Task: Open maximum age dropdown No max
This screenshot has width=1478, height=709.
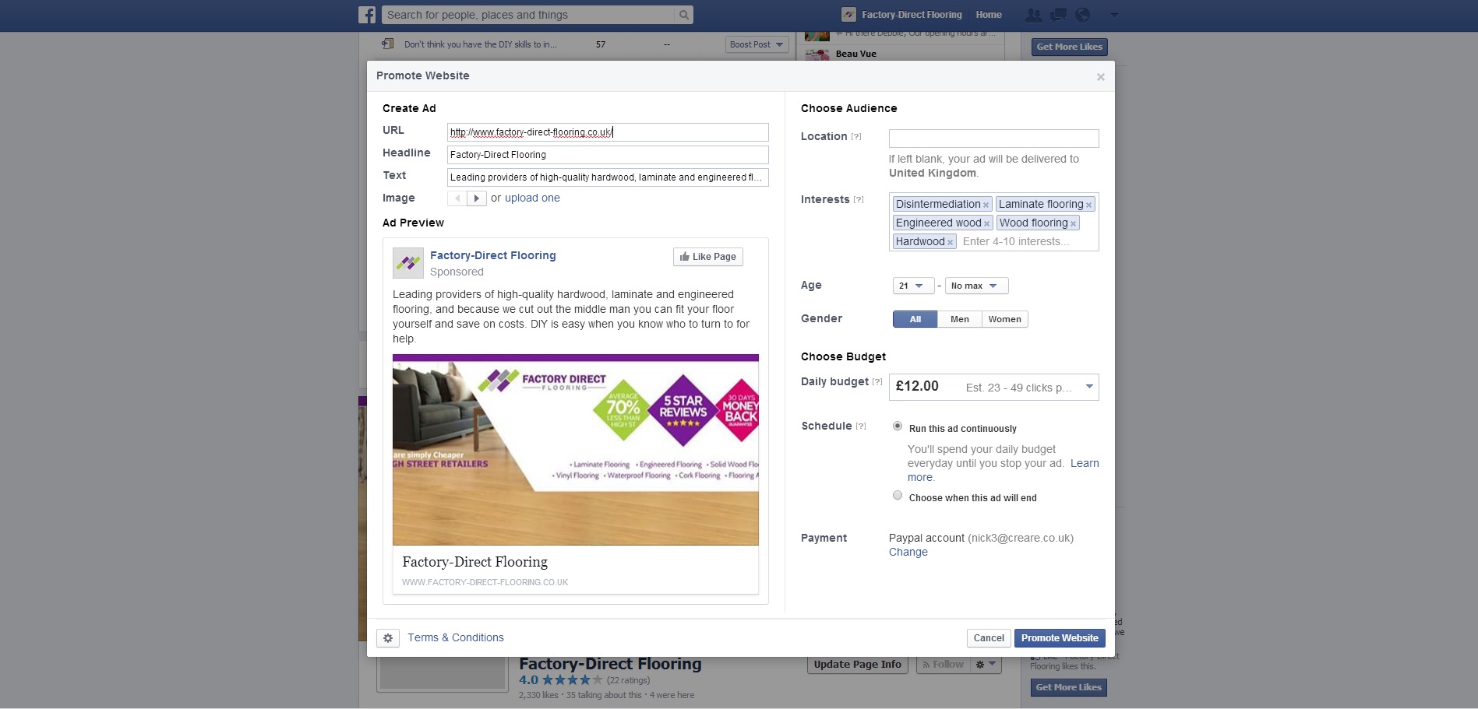Action: coord(977,286)
